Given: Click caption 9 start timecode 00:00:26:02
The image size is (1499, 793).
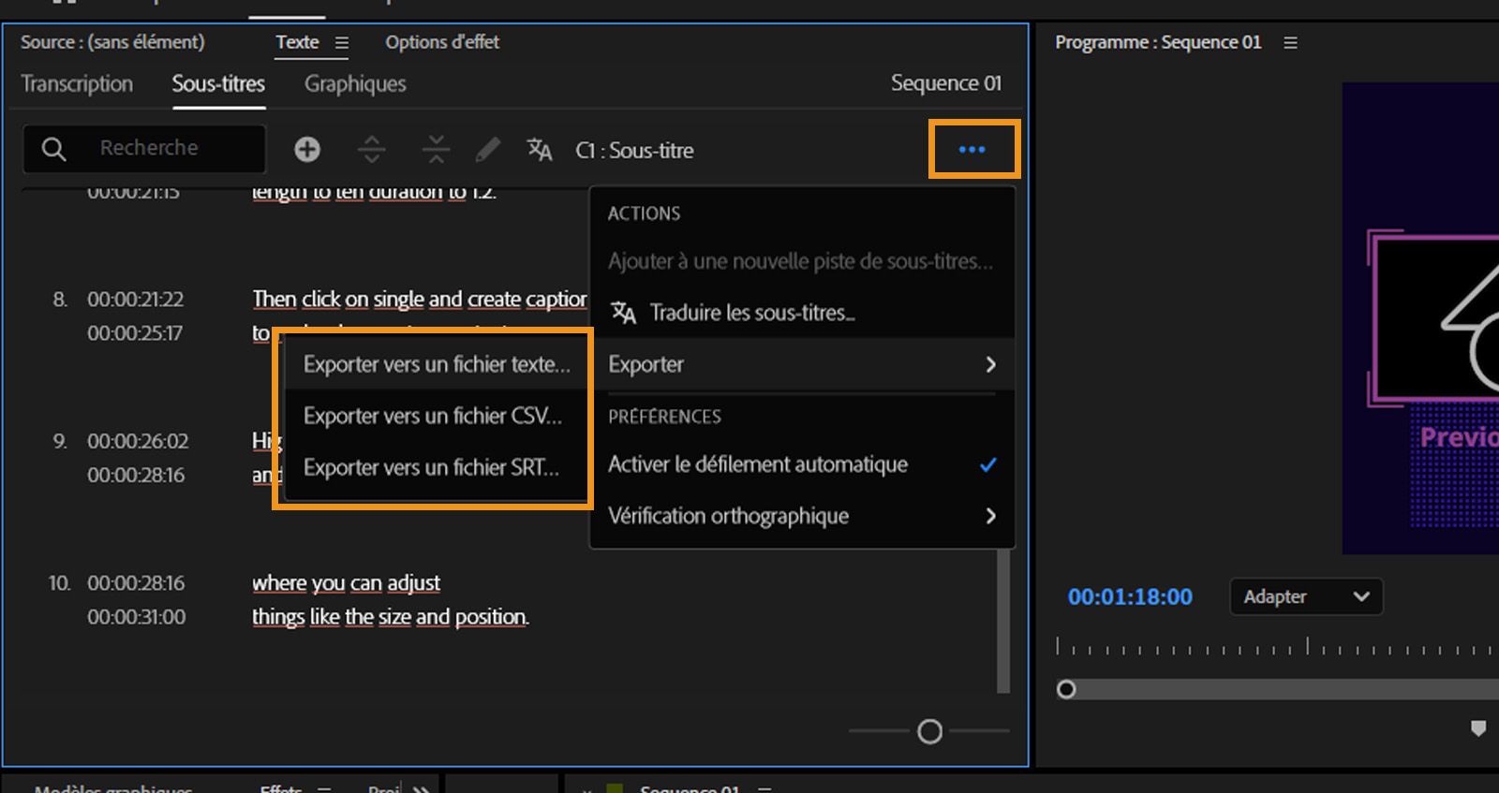Looking at the screenshot, I should (138, 441).
